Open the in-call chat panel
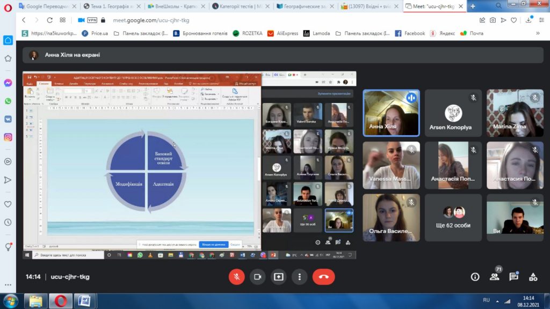This screenshot has width=550, height=309. [x=514, y=276]
